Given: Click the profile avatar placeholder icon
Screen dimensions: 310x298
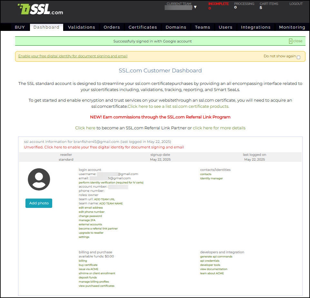Looking at the screenshot, I should point(39,179).
